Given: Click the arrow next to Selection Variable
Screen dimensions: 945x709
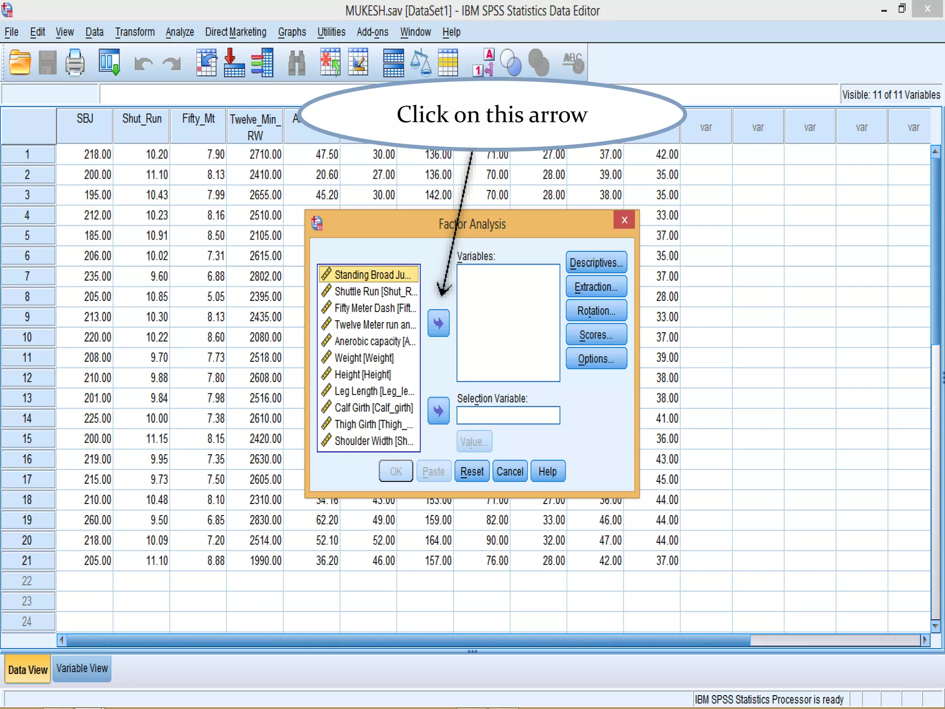Looking at the screenshot, I should point(438,410).
